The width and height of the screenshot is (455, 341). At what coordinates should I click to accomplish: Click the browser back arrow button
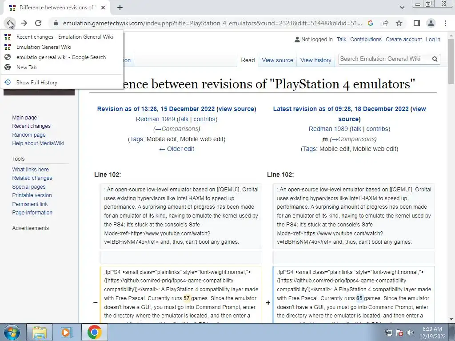[10, 23]
